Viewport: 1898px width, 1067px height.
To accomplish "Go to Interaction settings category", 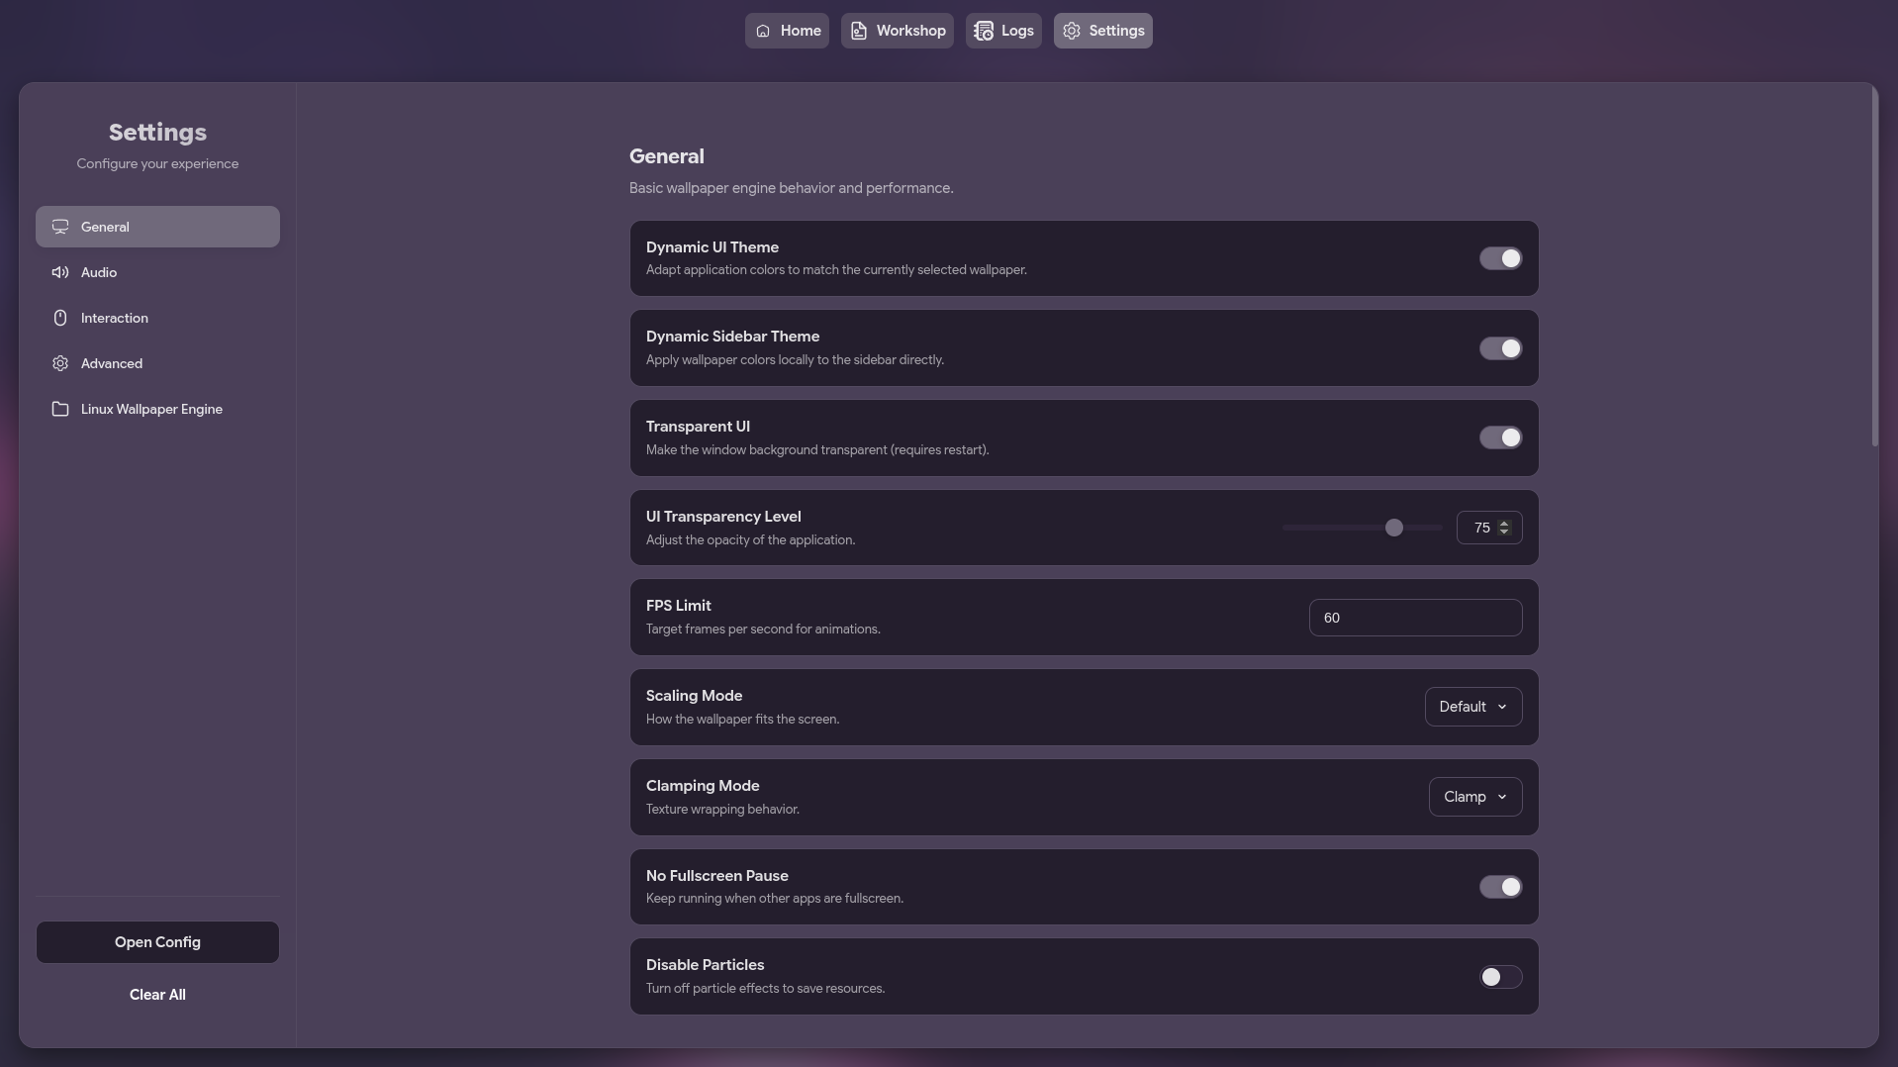I will 157,318.
